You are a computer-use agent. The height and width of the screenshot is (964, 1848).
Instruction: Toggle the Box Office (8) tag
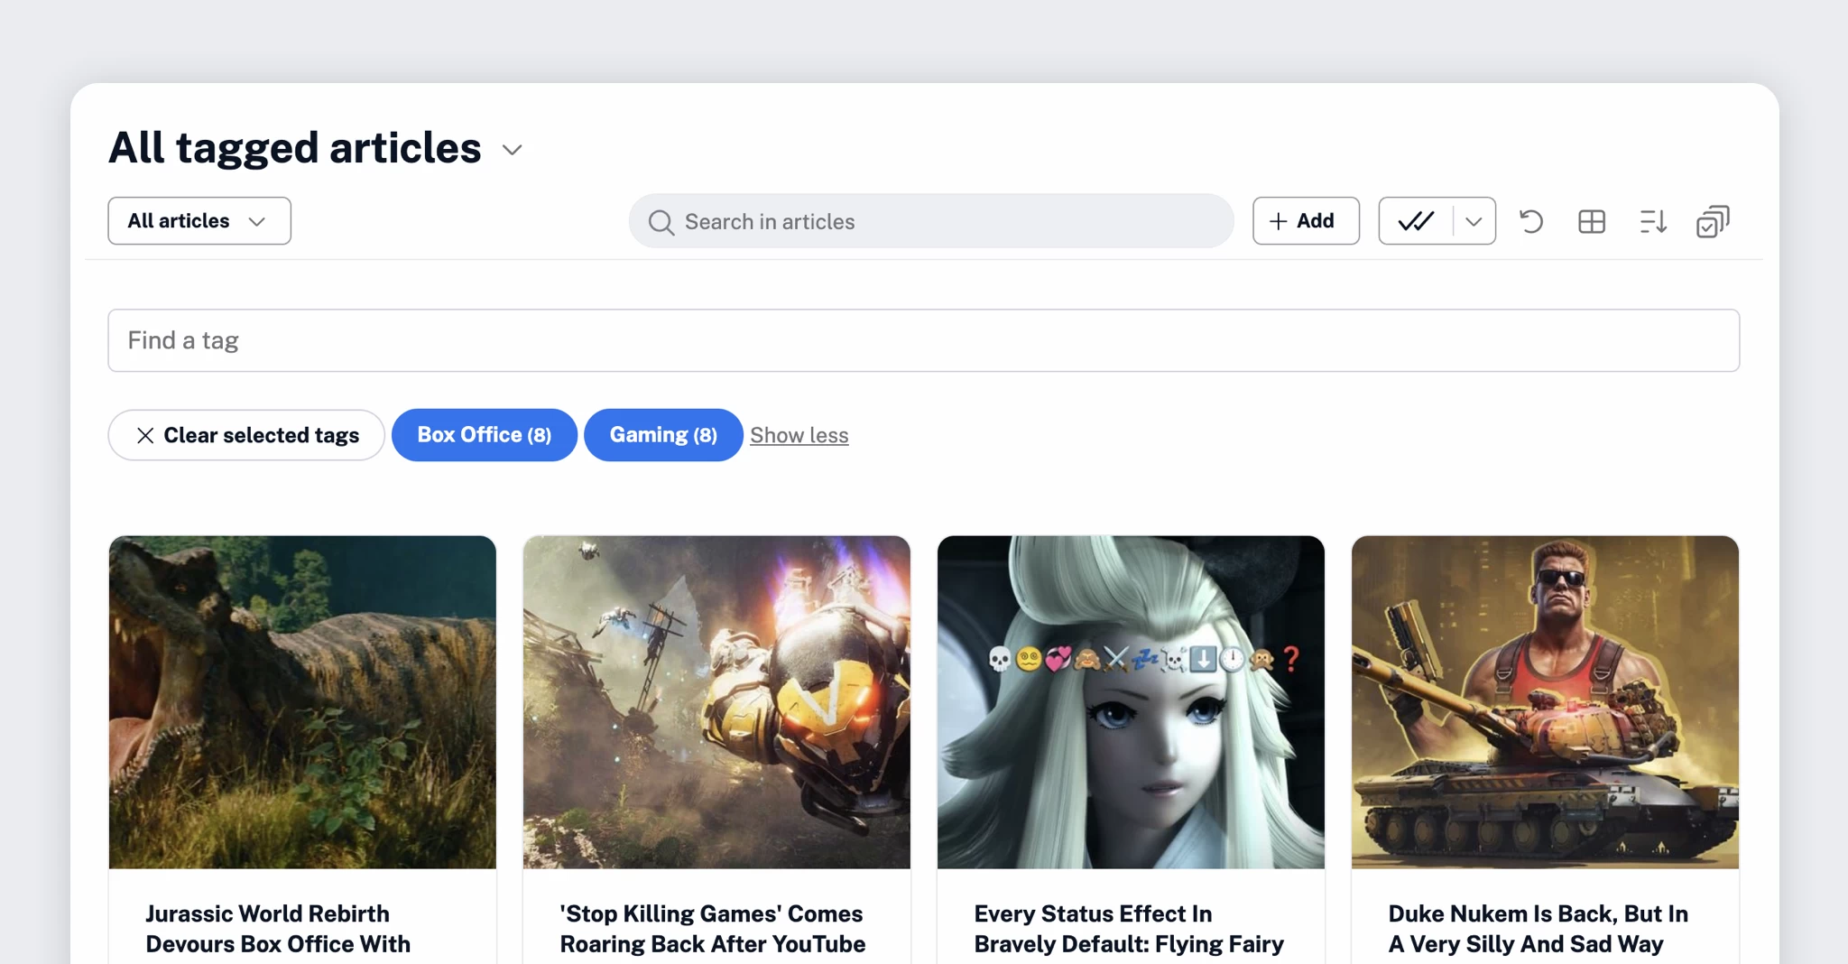click(485, 435)
